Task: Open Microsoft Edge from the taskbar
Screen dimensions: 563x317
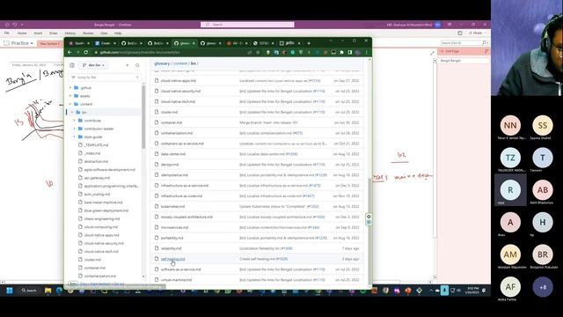Action: click(x=59, y=291)
